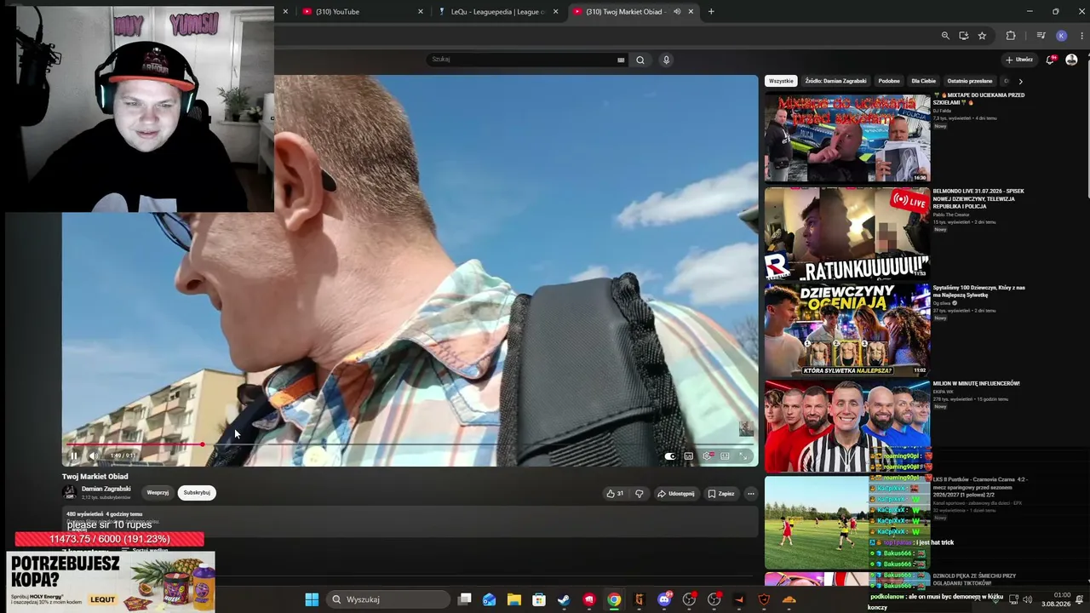
Task: Open Steam from the taskbar
Action: [x=564, y=599]
